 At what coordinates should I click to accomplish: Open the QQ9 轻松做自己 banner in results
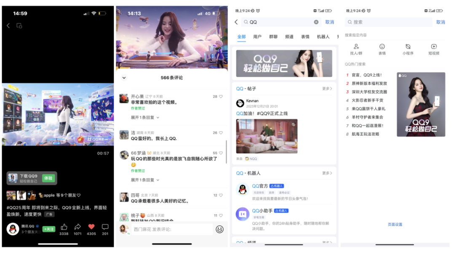click(284, 63)
